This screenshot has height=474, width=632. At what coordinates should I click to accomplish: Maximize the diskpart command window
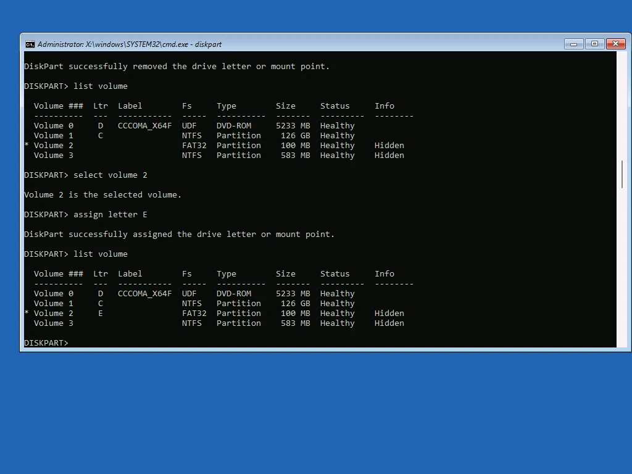594,44
